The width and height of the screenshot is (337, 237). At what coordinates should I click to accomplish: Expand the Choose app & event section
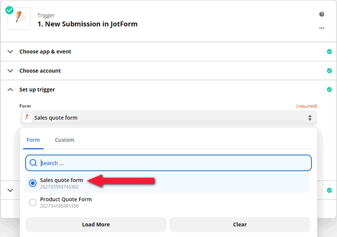coord(10,52)
